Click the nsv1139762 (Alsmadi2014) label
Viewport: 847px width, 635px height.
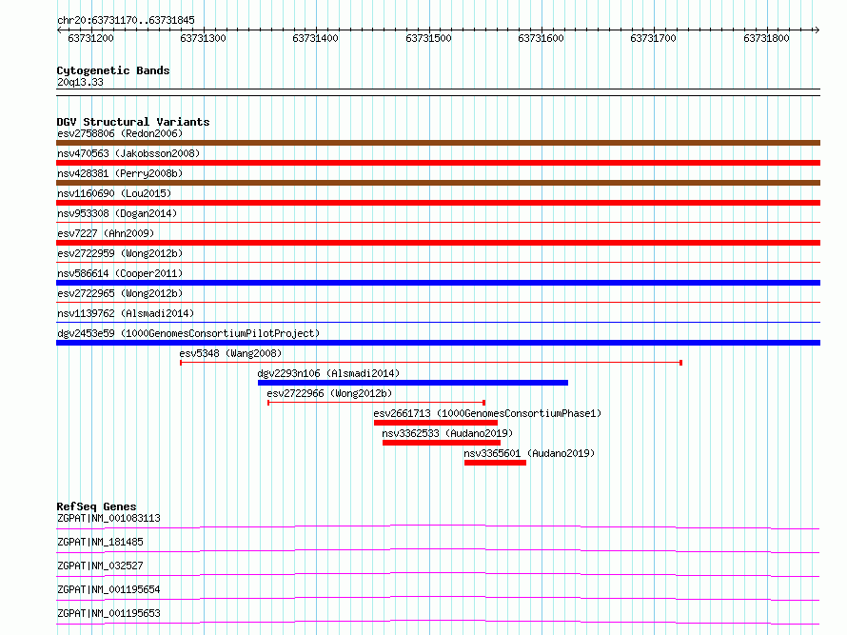126,313
